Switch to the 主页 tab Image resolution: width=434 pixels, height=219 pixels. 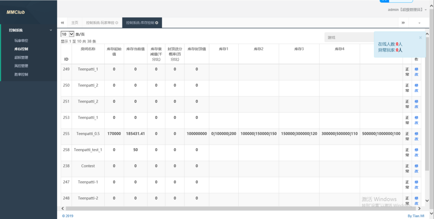point(75,22)
